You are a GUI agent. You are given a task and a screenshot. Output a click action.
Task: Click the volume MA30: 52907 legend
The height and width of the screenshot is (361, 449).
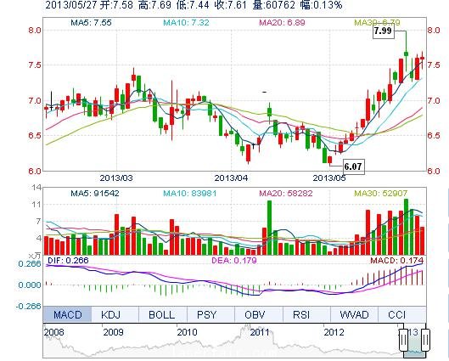[x=381, y=194]
